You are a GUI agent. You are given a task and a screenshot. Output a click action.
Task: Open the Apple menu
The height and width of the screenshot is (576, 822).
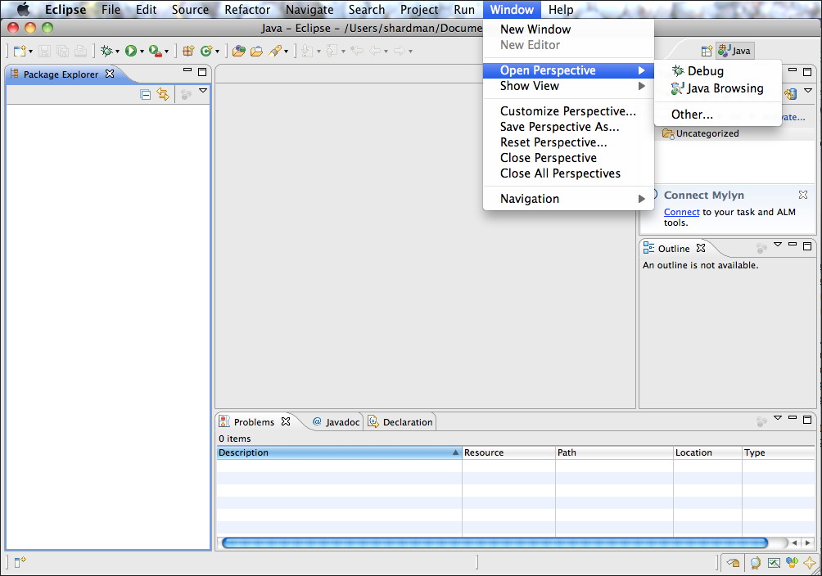tap(23, 10)
